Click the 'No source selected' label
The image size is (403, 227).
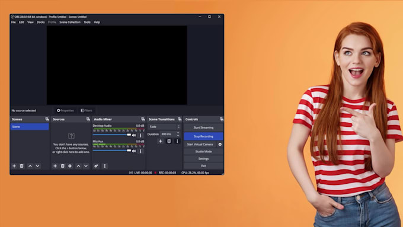24,111
